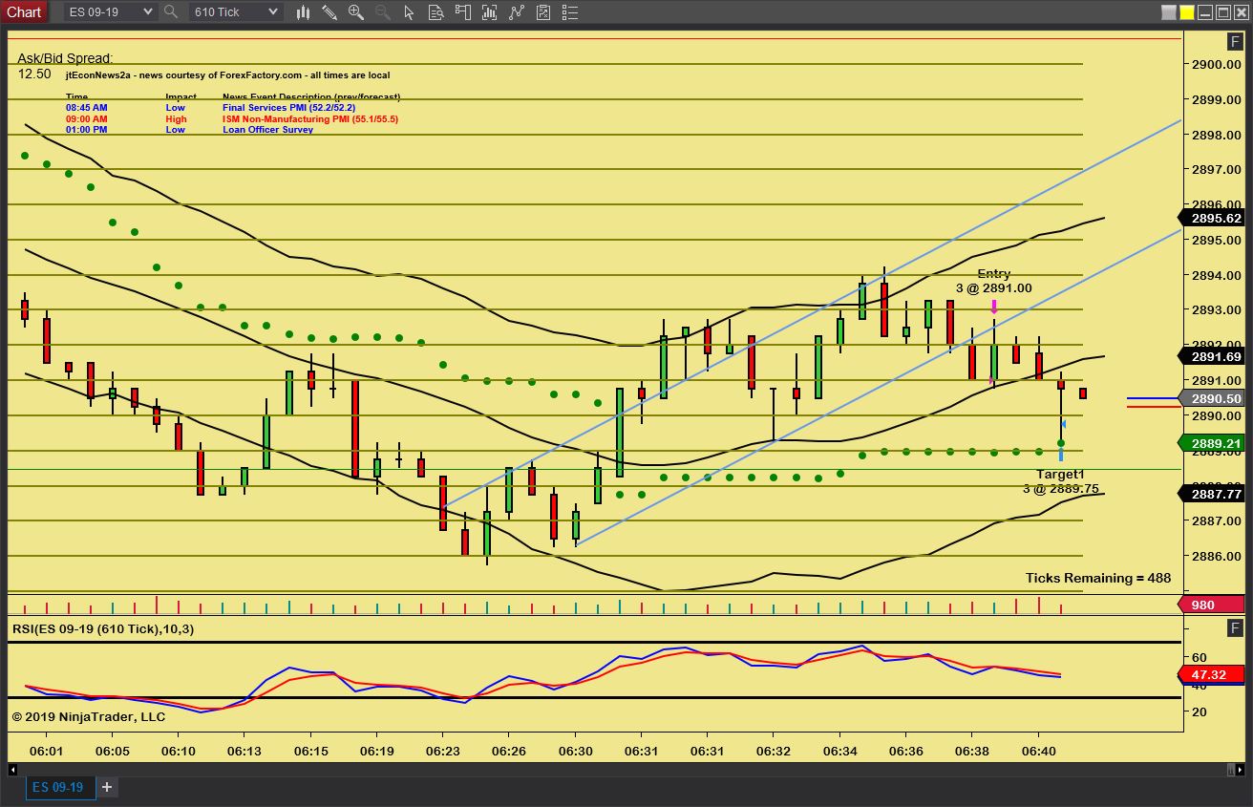Click the zoom out magnifier icon
Image resolution: width=1253 pixels, height=807 pixels.
click(x=382, y=12)
